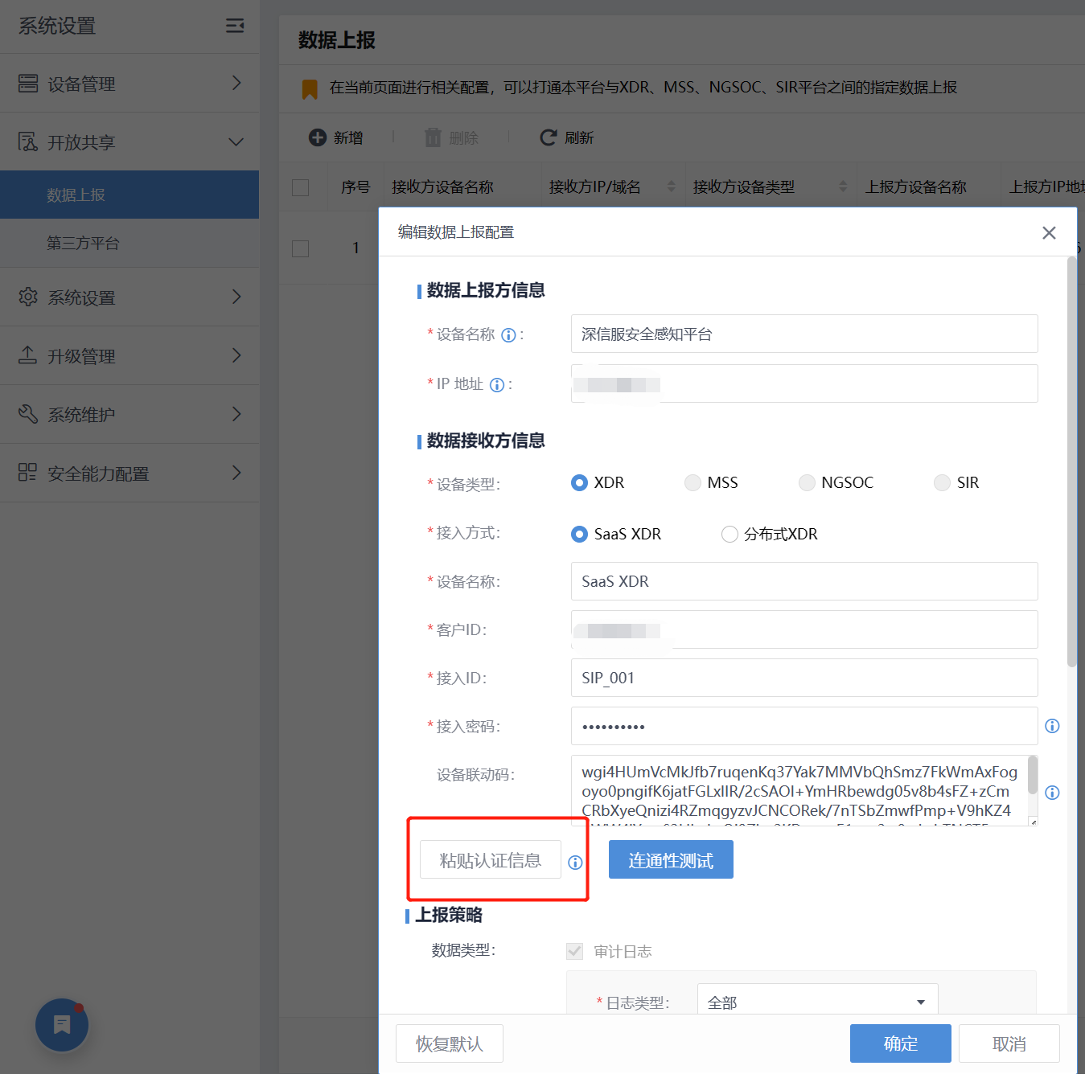Viewport: 1085px width, 1074px height.
Task: Click the info icon beside 设备名称
Action: coord(508,335)
